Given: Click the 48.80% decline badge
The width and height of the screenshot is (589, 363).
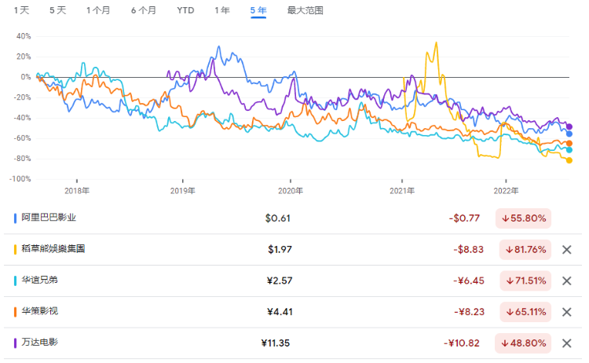Looking at the screenshot, I should 523,343.
